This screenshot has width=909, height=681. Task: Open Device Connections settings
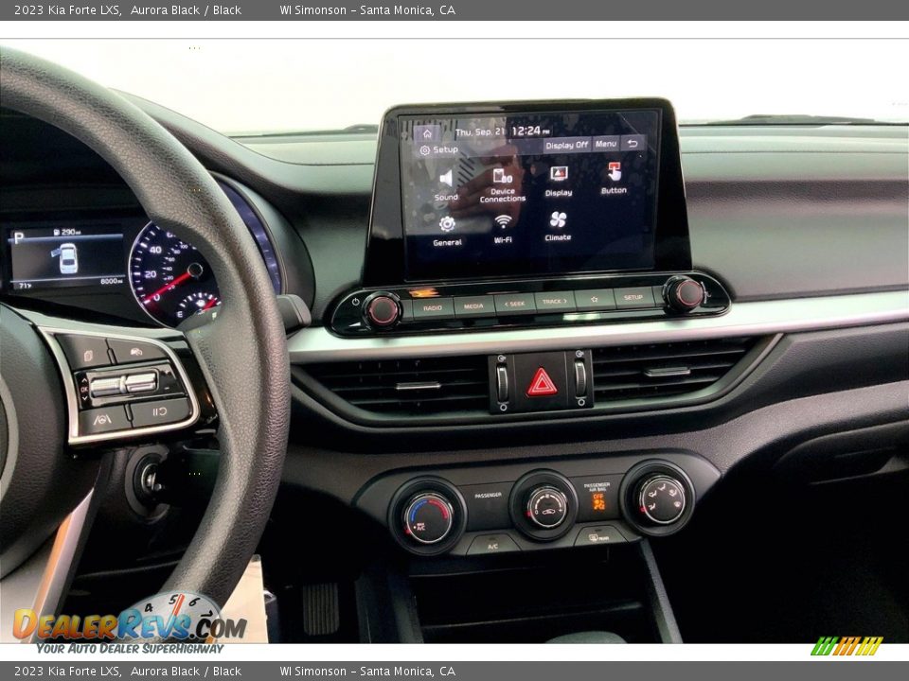coord(503,185)
